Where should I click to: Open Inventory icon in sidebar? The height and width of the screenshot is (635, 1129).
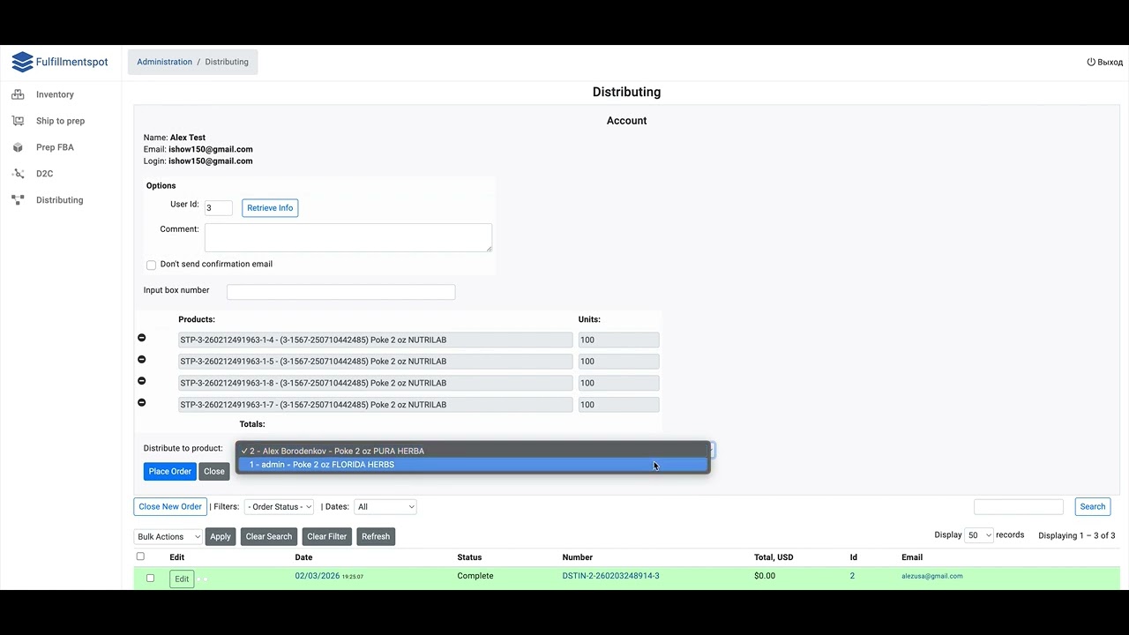(x=18, y=94)
